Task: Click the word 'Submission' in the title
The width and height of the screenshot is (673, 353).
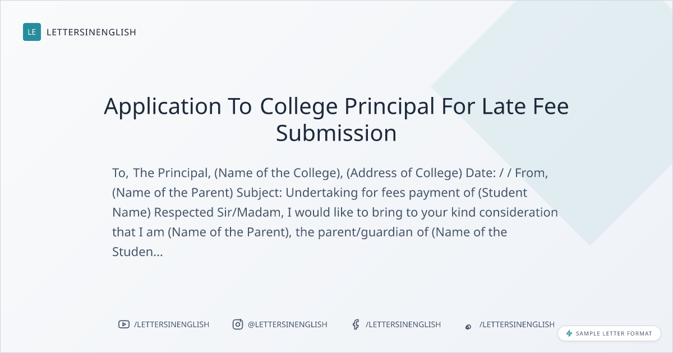Action: pyautogui.click(x=336, y=133)
